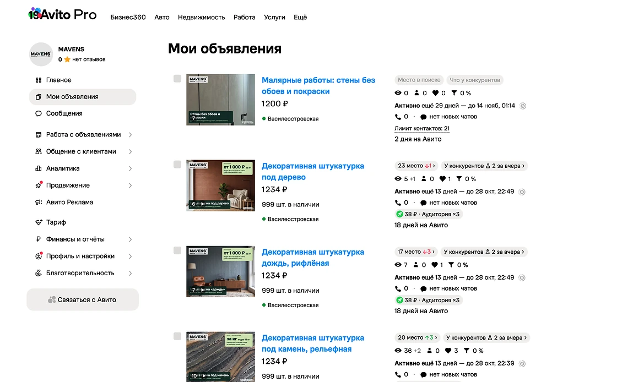Click 38 ₽ · Аудитория ×3 in дождь listing
The height and width of the screenshot is (382, 617).
tap(428, 300)
